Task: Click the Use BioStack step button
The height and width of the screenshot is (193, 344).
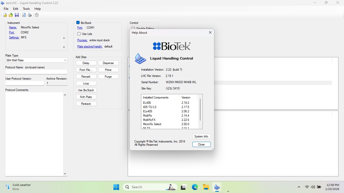Action: tap(86, 90)
